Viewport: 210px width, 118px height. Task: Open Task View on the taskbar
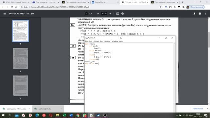(x=10, y=115)
